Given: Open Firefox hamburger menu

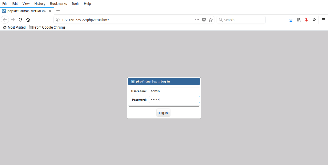Looking at the screenshot, I should tap(323, 20).
